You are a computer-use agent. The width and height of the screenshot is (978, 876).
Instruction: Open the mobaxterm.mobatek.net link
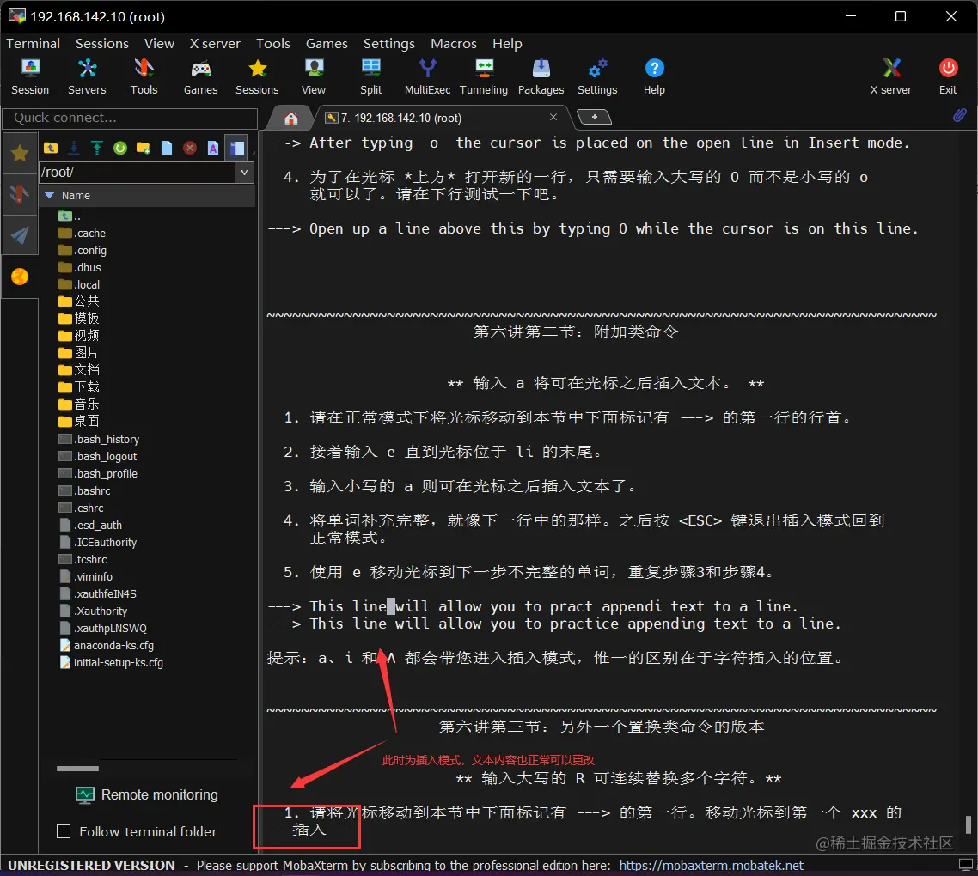pyautogui.click(x=711, y=866)
